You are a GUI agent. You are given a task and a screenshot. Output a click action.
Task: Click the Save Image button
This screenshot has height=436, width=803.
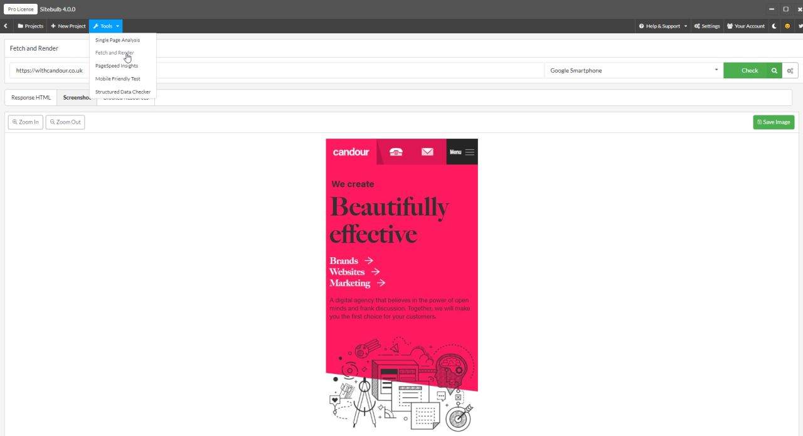click(773, 122)
